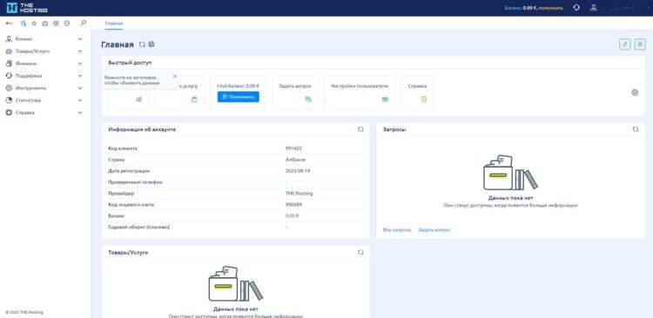Switch to the Главная tab
The height and width of the screenshot is (318, 653).
coord(114,23)
